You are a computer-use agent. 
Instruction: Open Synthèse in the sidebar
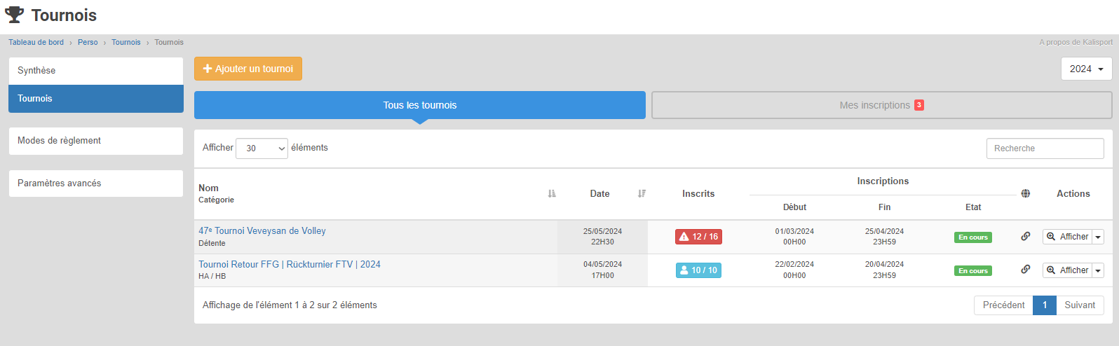95,71
